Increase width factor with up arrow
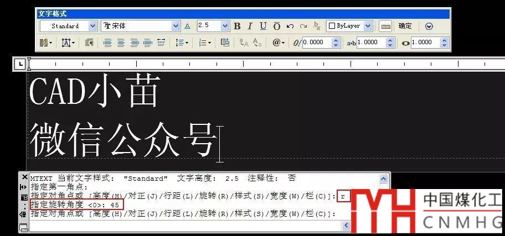 tap(445, 40)
